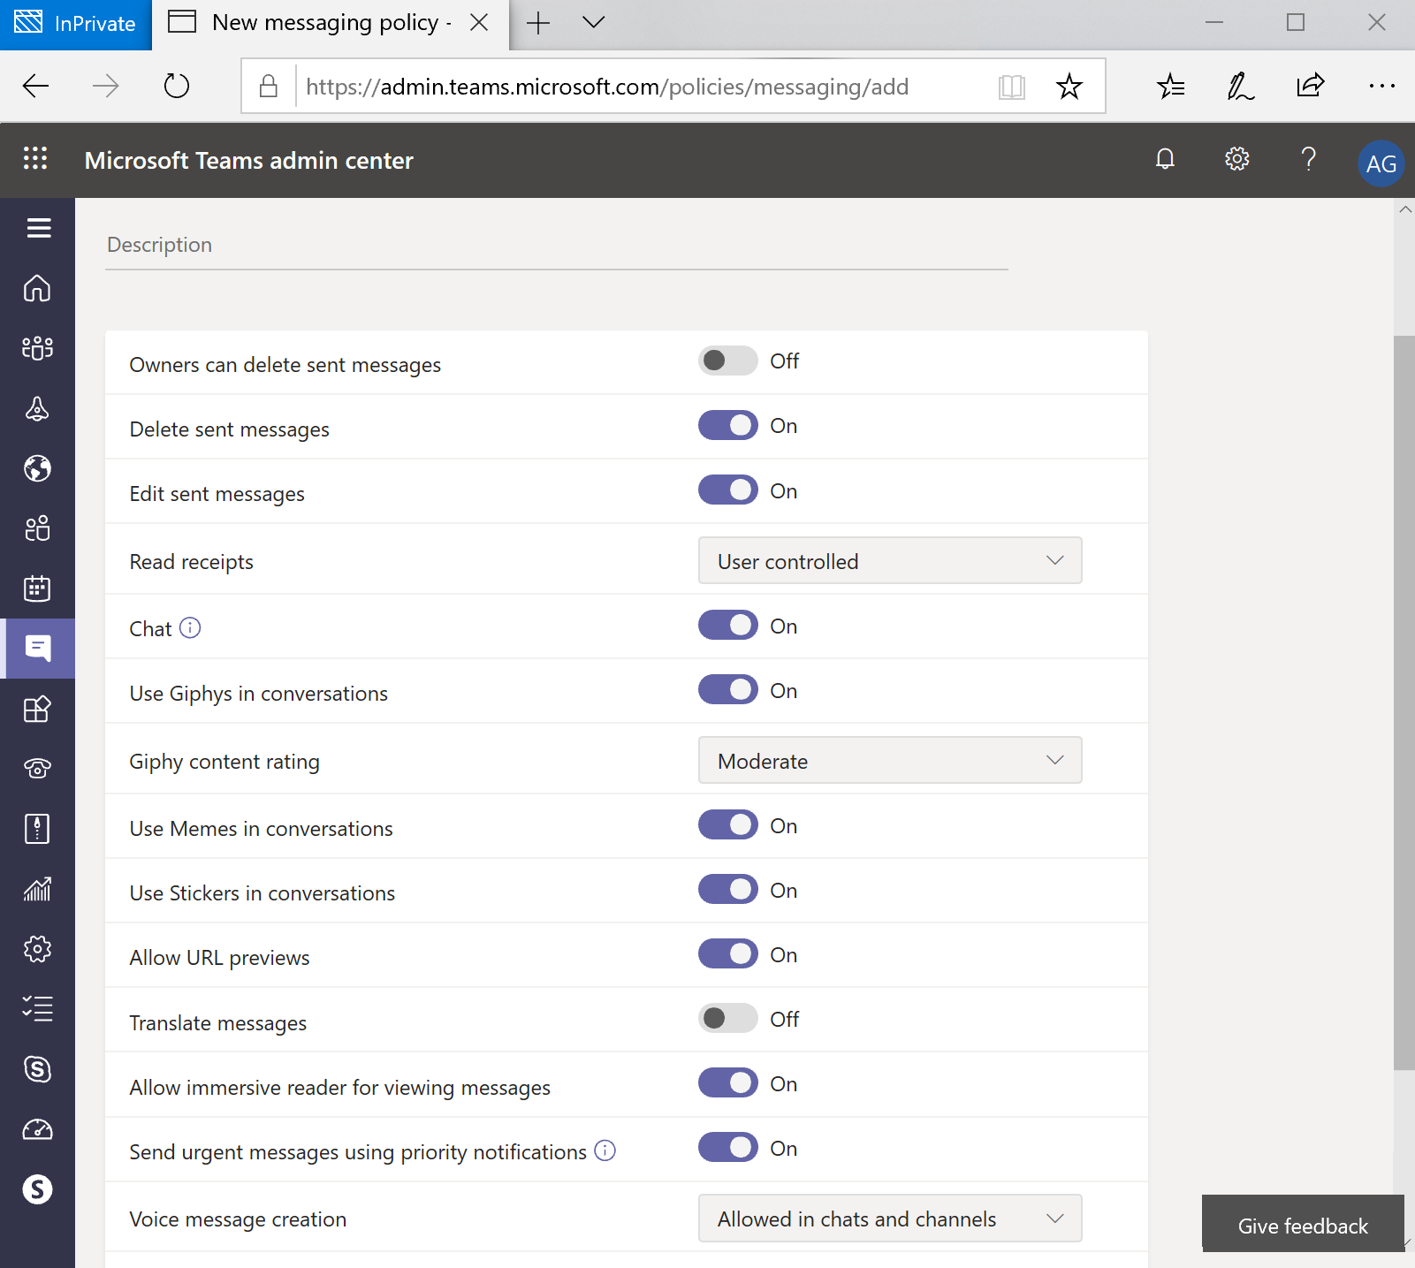This screenshot has width=1415, height=1268.
Task: Open the Locations globe icon
Action: tap(37, 468)
